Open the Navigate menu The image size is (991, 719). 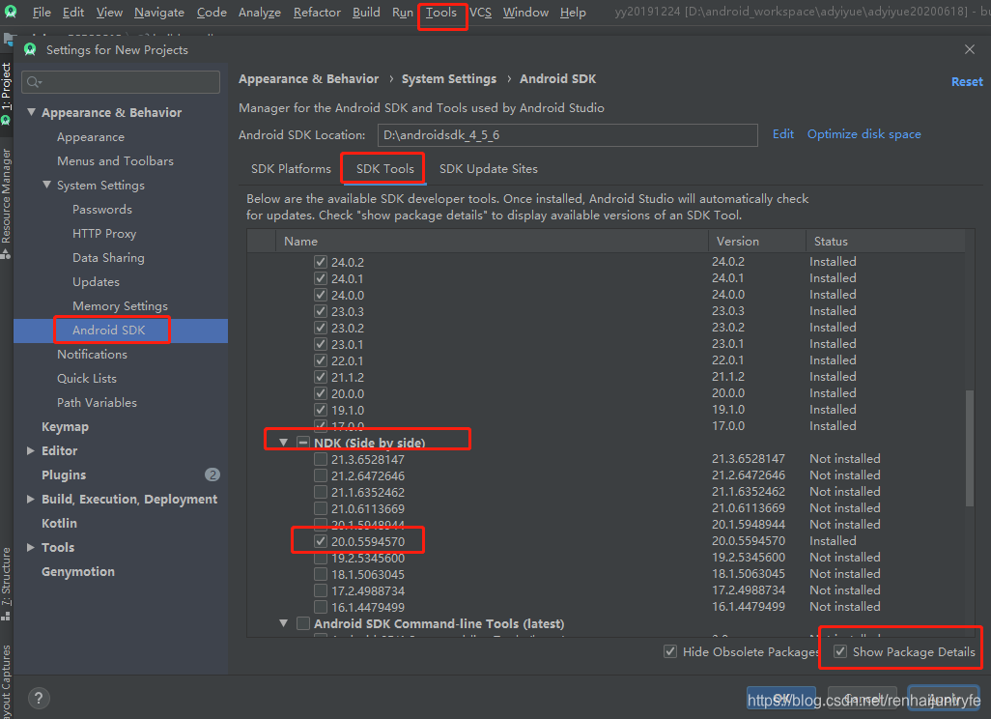tap(159, 12)
